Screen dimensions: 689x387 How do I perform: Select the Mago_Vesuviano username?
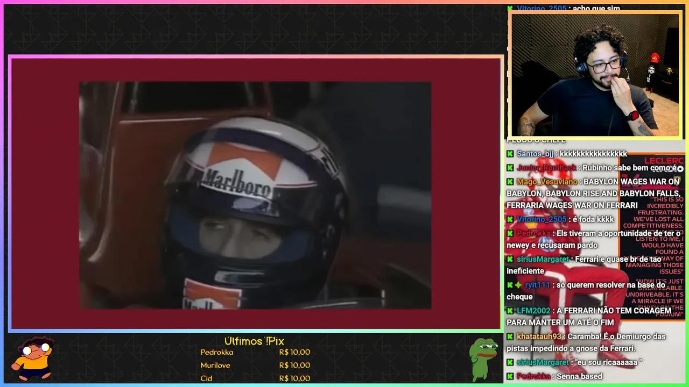point(546,182)
